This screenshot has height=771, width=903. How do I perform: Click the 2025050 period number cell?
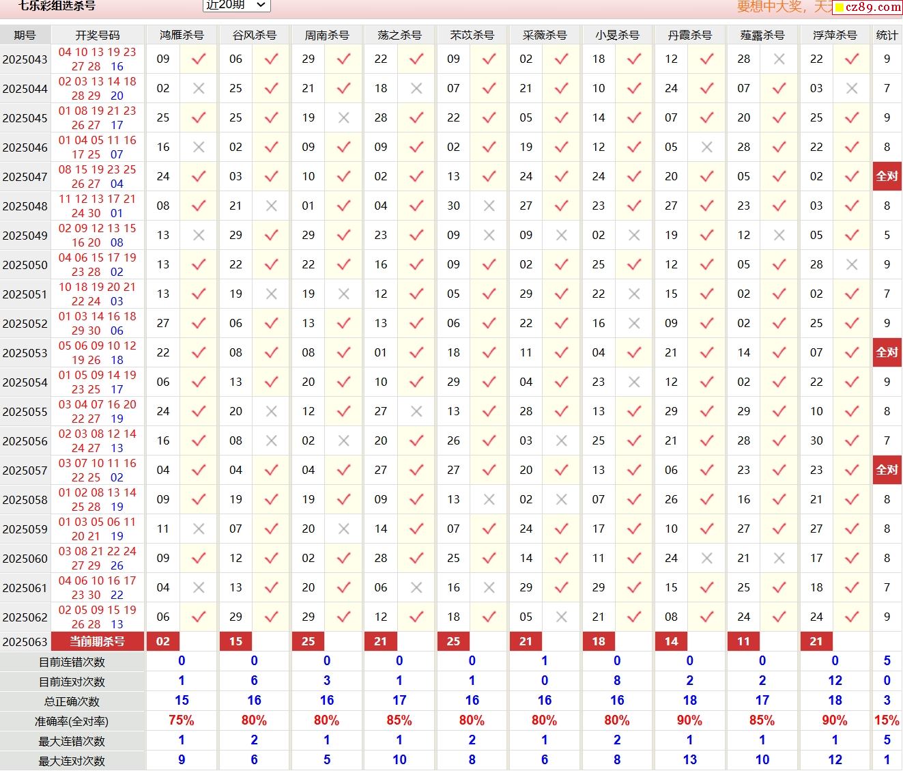[x=25, y=265]
